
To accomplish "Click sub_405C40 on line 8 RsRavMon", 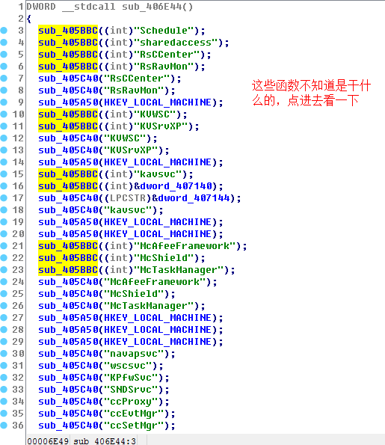I will [68, 90].
